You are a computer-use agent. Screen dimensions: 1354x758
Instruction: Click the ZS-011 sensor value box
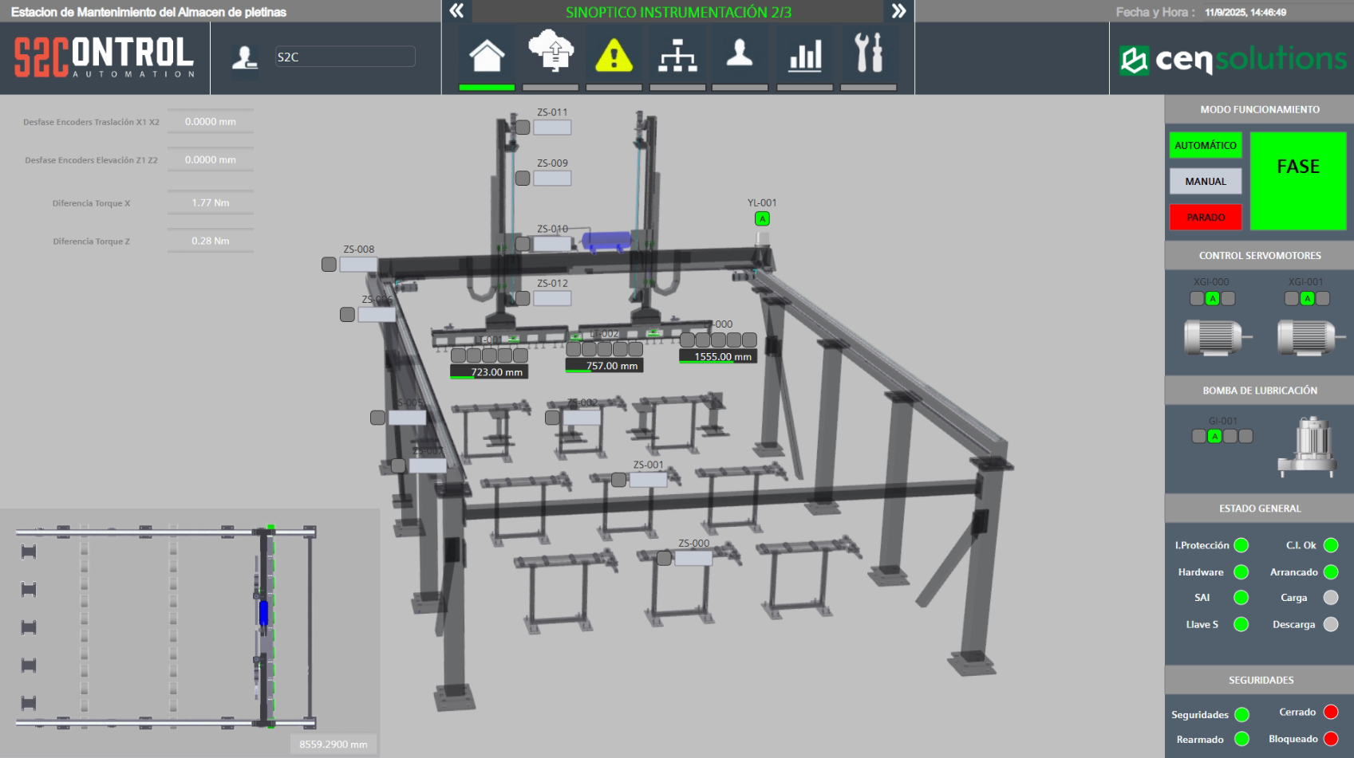[552, 128]
